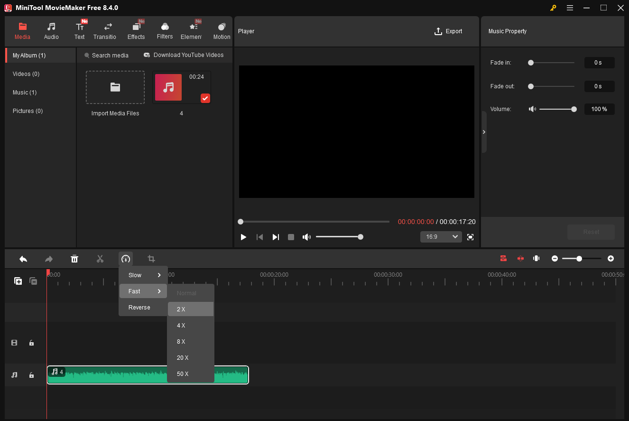Uncheck the red checkmark on media item 4
The height and width of the screenshot is (421, 629).
tap(205, 98)
